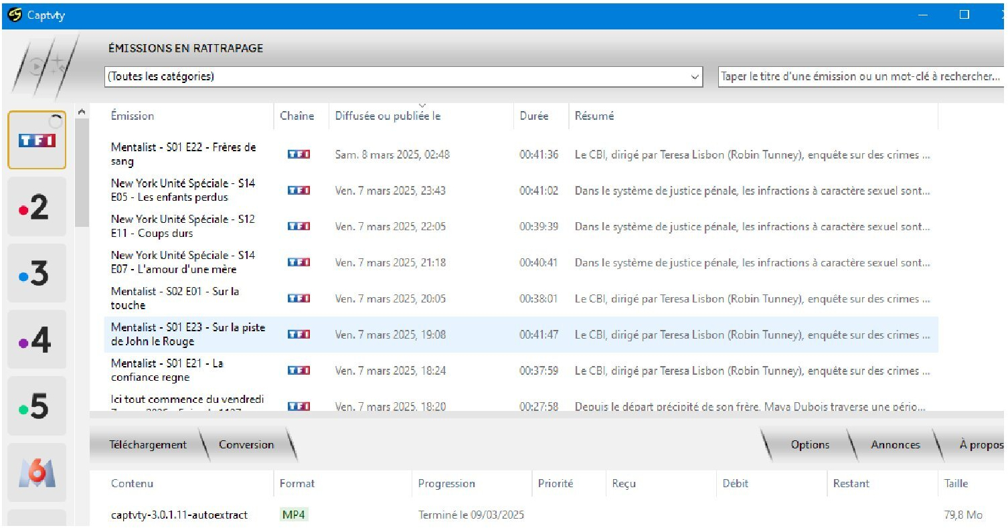This screenshot has width=1008, height=528.
Task: Open the Options tab
Action: pyautogui.click(x=809, y=444)
